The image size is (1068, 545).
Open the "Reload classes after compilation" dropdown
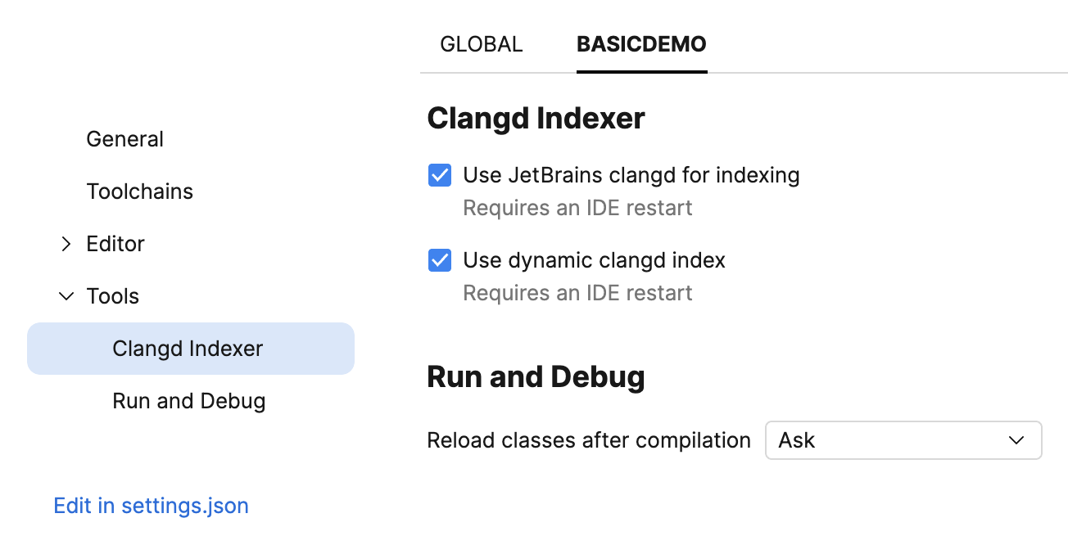coord(903,440)
